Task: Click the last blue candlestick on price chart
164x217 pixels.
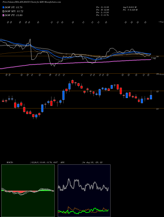Action: [x=151, y=97]
